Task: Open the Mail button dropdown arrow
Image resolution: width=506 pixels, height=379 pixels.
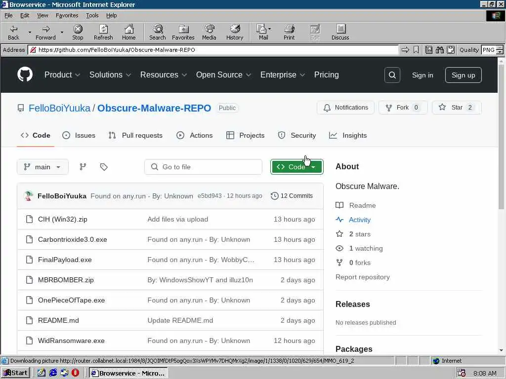Action: click(270, 29)
